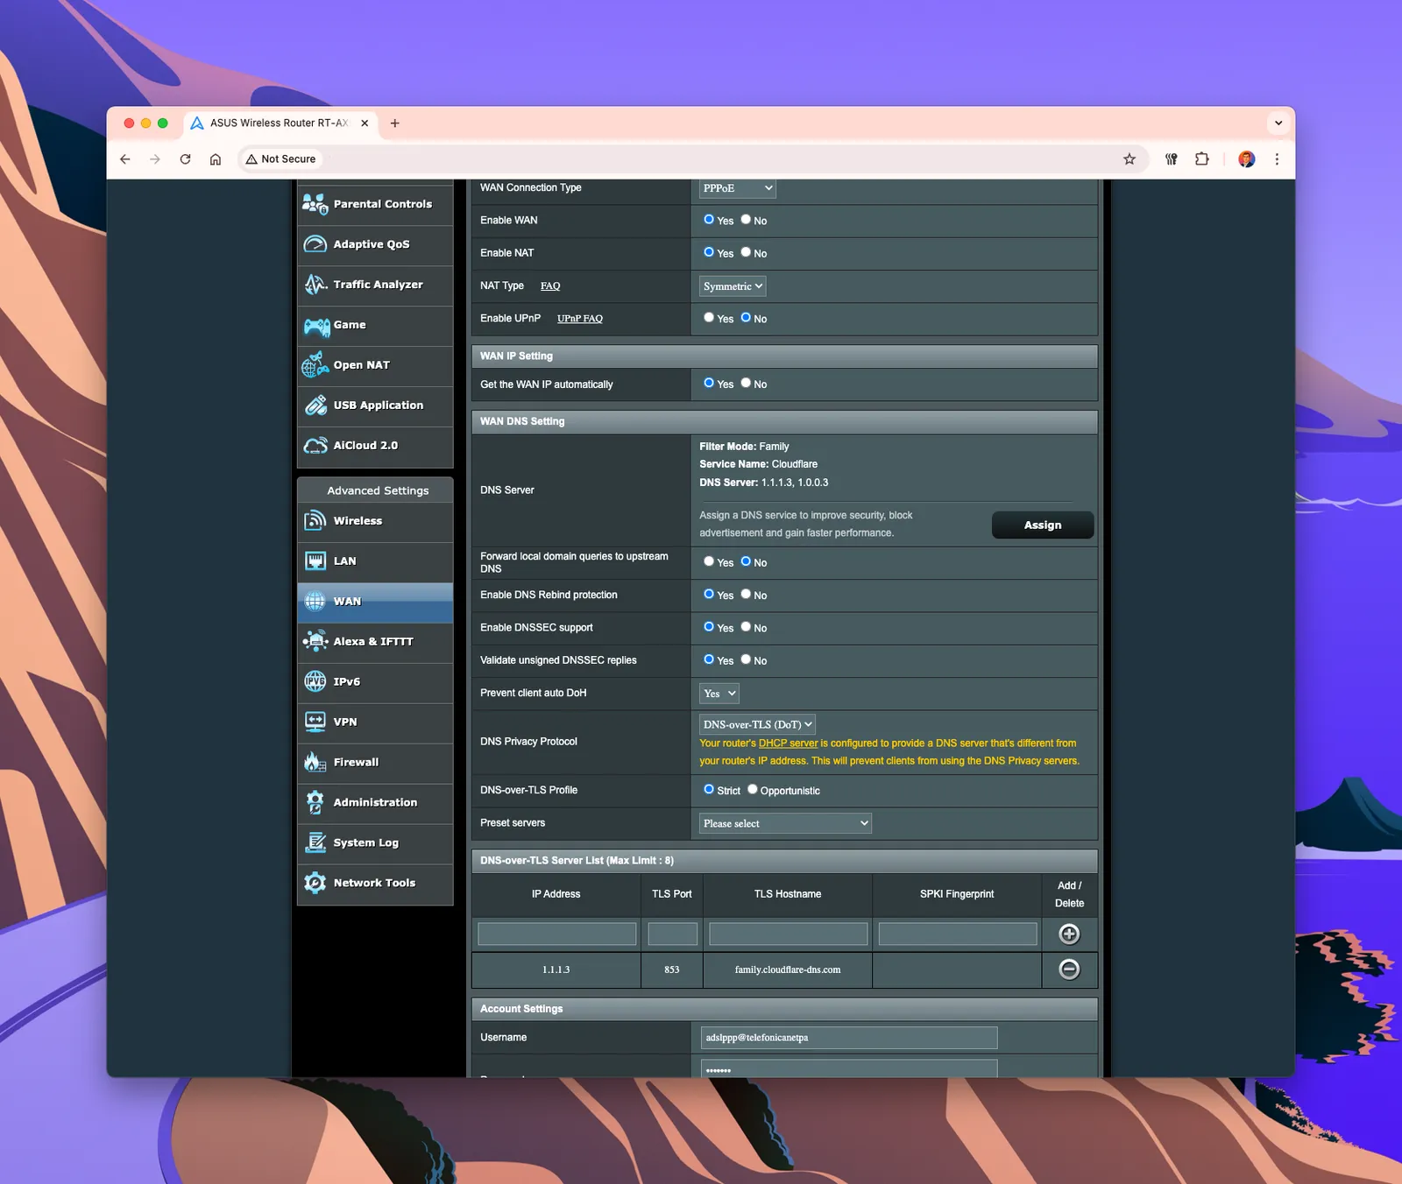This screenshot has height=1184, width=1402.
Task: Open AiCloud 2.0 cloud icon
Action: 315,446
